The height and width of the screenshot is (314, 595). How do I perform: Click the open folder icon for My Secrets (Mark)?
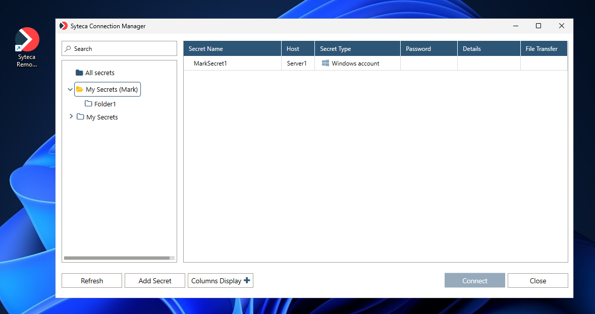pyautogui.click(x=80, y=90)
